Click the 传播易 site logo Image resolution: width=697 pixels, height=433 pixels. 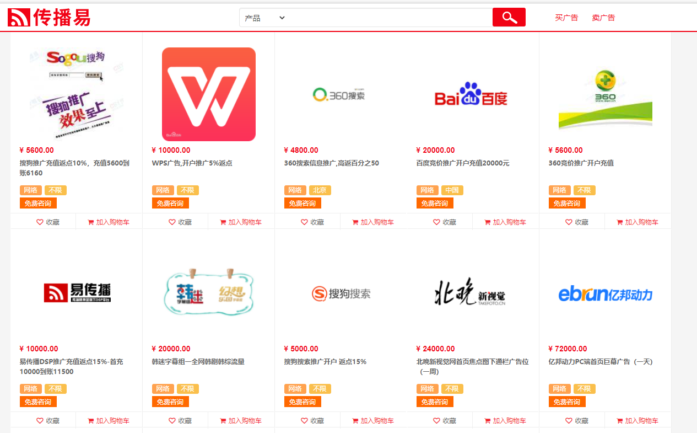pos(49,17)
